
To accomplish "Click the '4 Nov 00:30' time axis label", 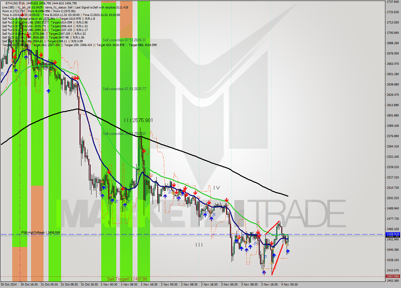I will [x=289, y=285].
